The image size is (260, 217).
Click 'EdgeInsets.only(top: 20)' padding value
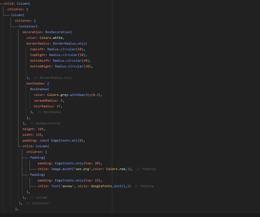click(x=77, y=163)
